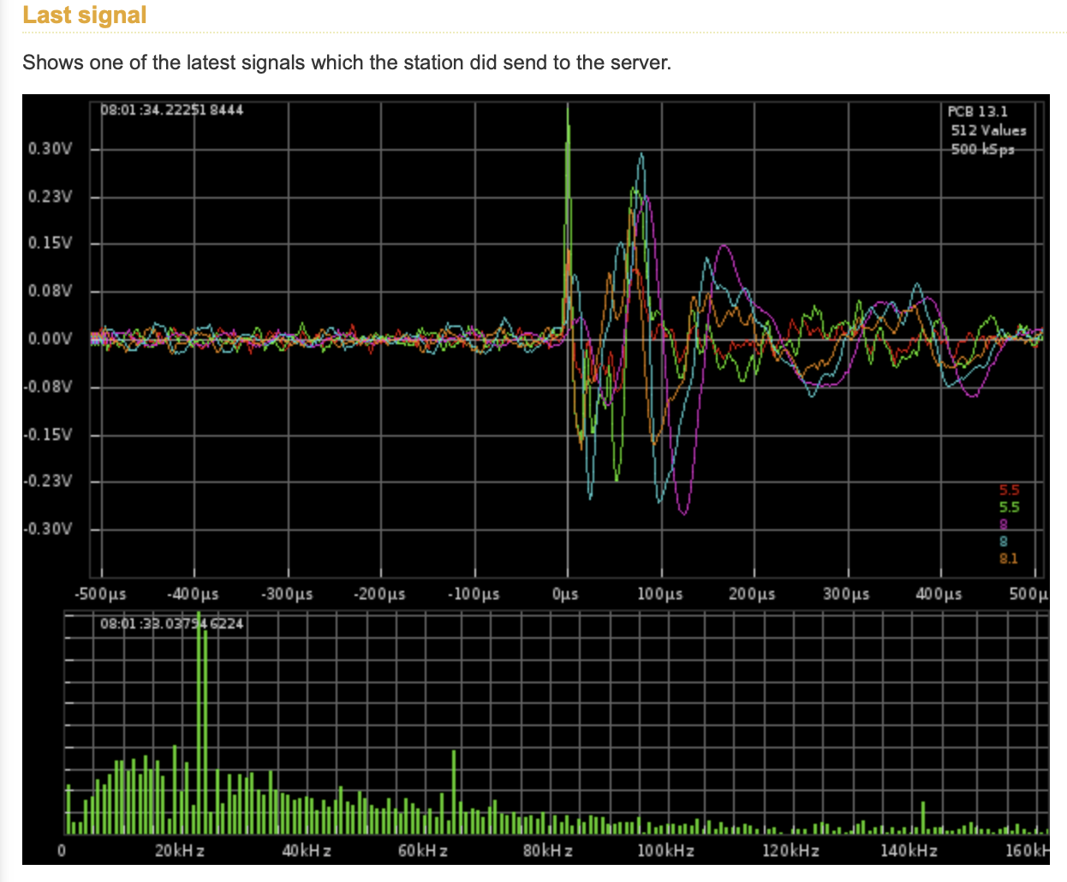This screenshot has height=882, width=1067.
Task: Click the spectrum timestamp 08:01:33.037546224
Action: click(x=172, y=623)
